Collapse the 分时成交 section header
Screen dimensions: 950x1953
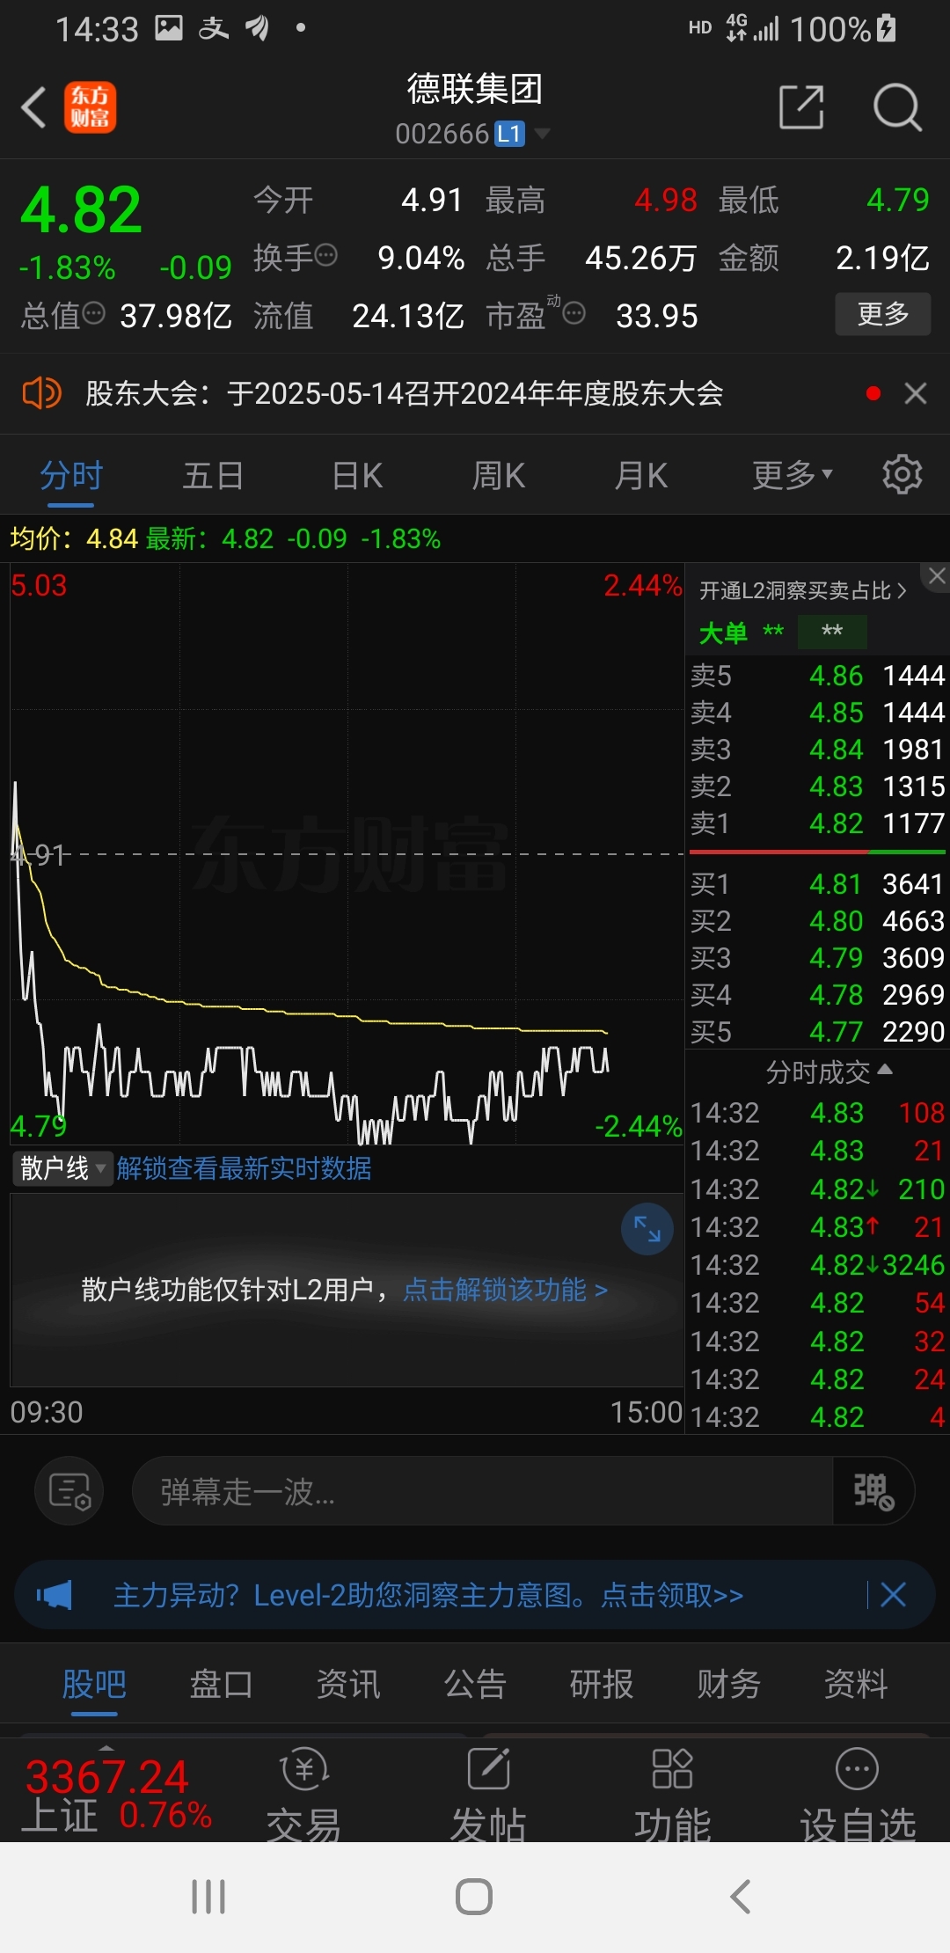829,1072
